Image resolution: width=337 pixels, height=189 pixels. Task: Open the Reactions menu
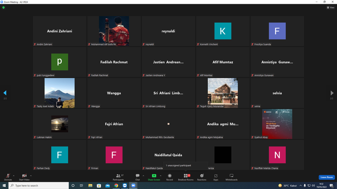[202, 177]
